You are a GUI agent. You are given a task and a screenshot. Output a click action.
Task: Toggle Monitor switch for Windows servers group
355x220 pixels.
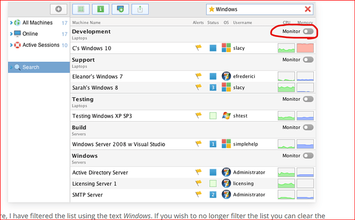coord(308,156)
